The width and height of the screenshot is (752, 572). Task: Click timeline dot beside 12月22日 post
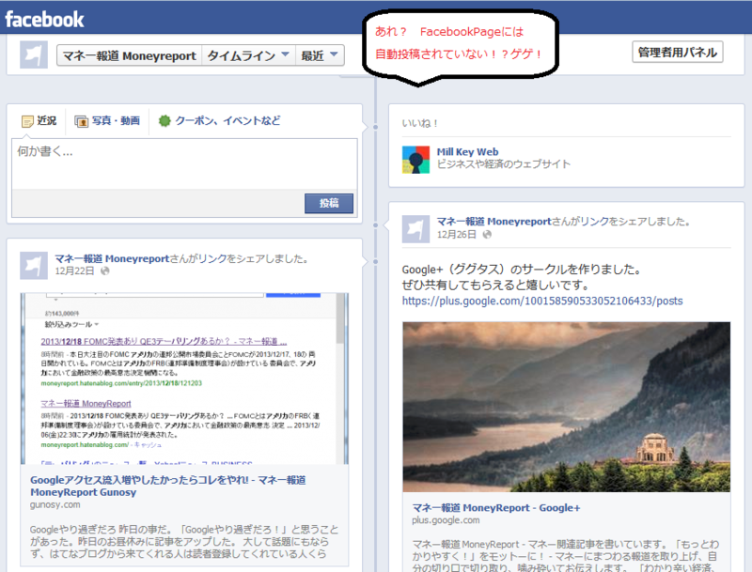375,261
